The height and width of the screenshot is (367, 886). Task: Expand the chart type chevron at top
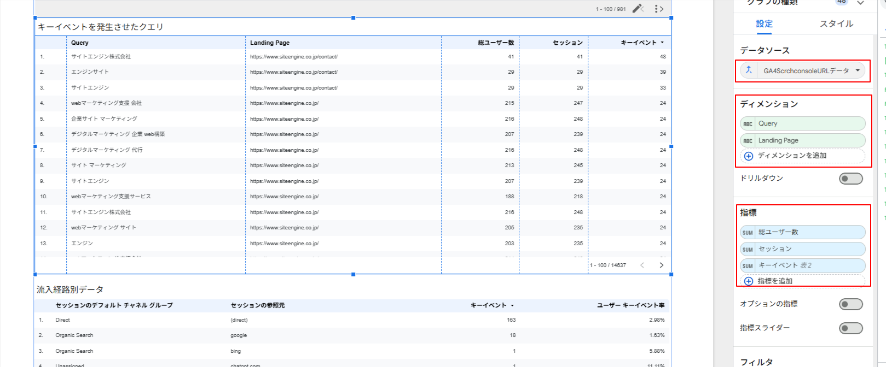pos(860,3)
